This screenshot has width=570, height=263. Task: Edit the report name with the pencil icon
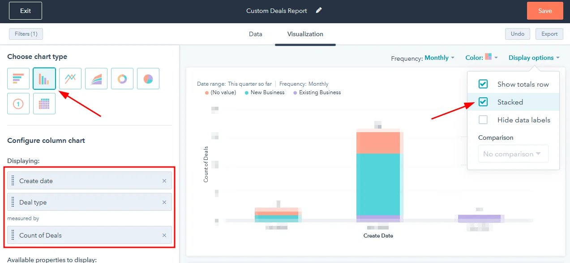(x=318, y=10)
